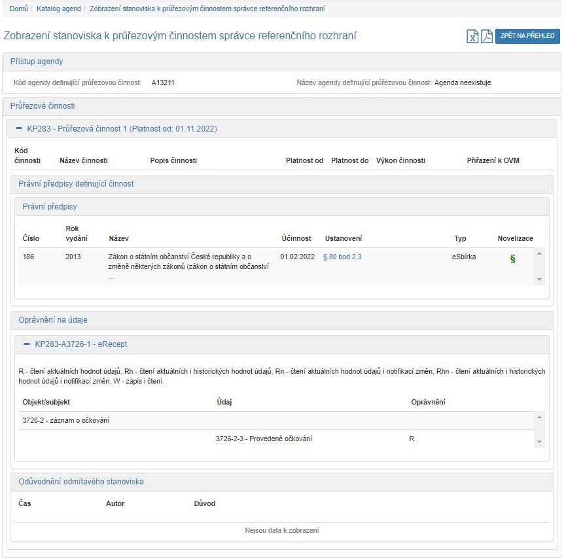The image size is (564, 559).
Task: Open the § 80 bod 2,3 link
Action: click(342, 257)
